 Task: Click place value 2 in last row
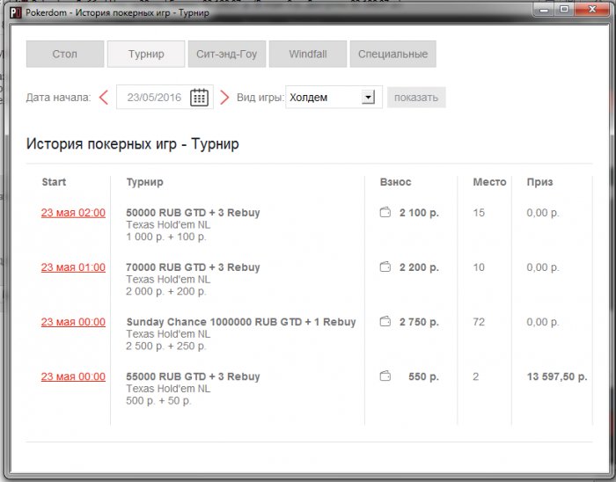(476, 376)
